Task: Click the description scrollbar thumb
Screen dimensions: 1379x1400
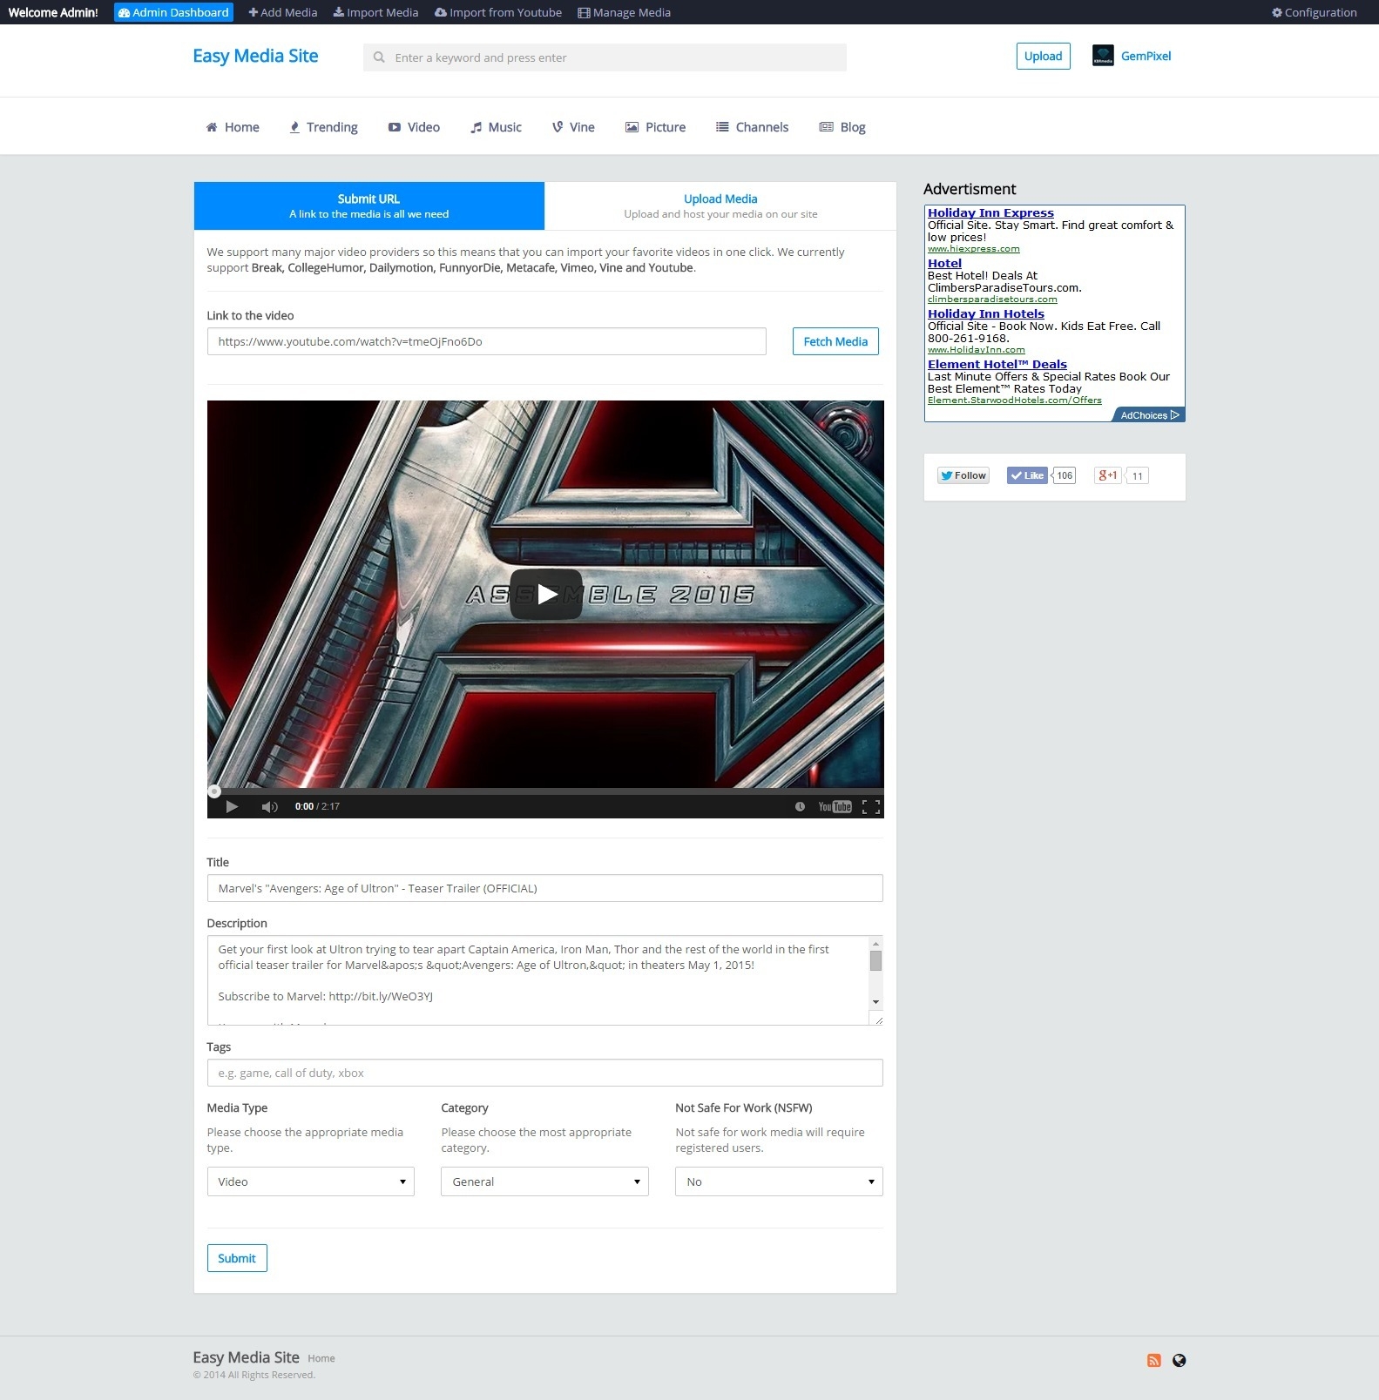Action: (x=875, y=960)
